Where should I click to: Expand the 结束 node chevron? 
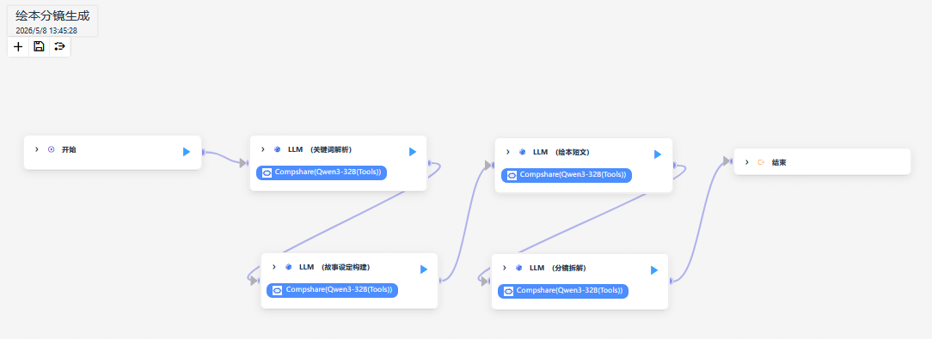(747, 162)
